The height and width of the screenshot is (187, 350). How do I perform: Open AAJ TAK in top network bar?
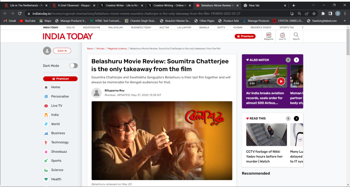(164, 28)
